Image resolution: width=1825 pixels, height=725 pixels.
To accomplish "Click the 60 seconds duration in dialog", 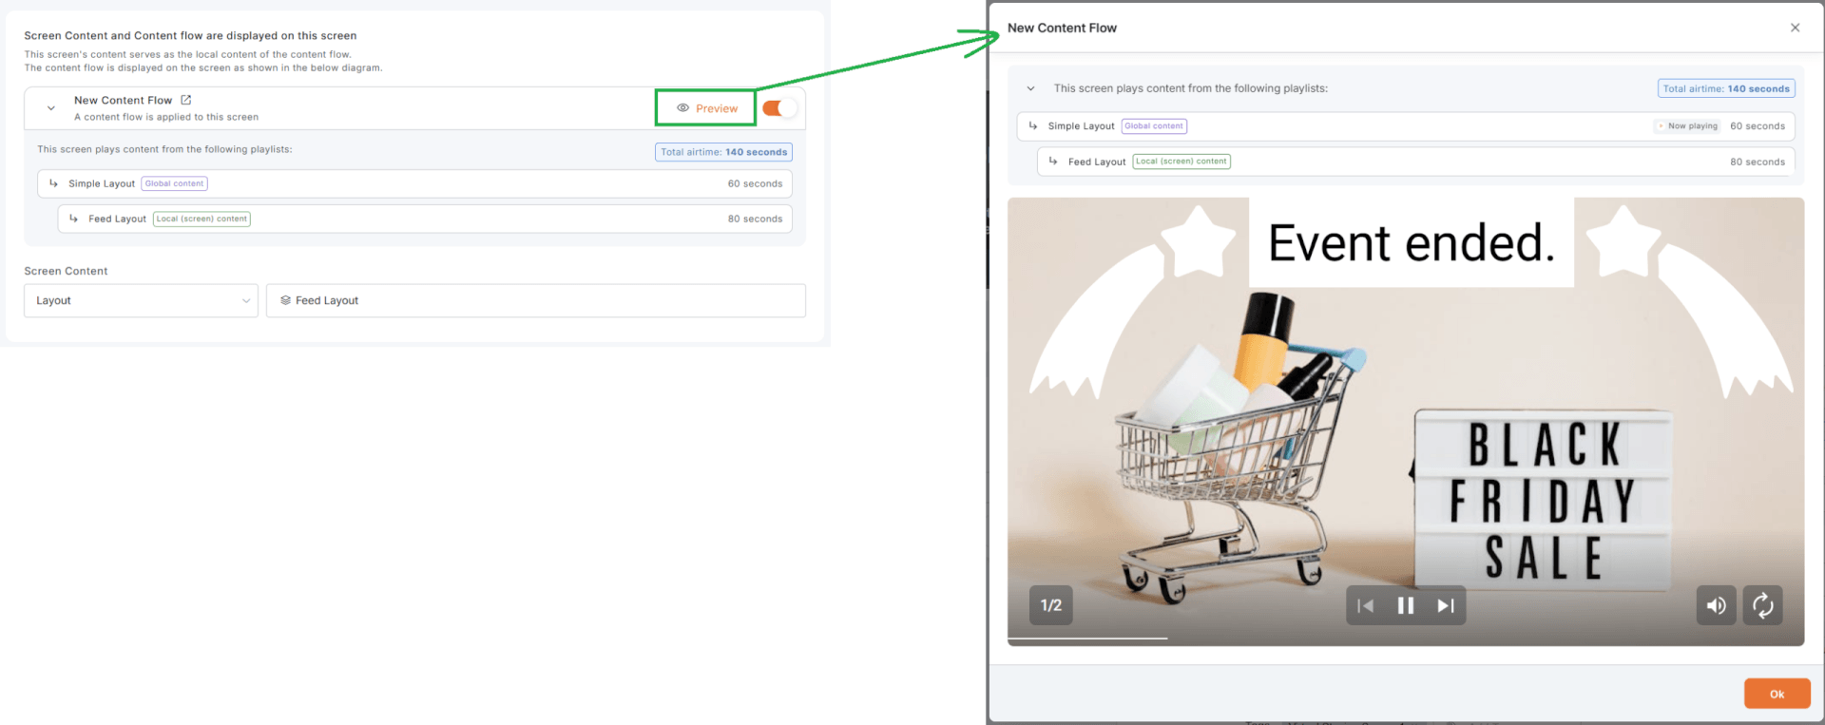I will point(1758,125).
